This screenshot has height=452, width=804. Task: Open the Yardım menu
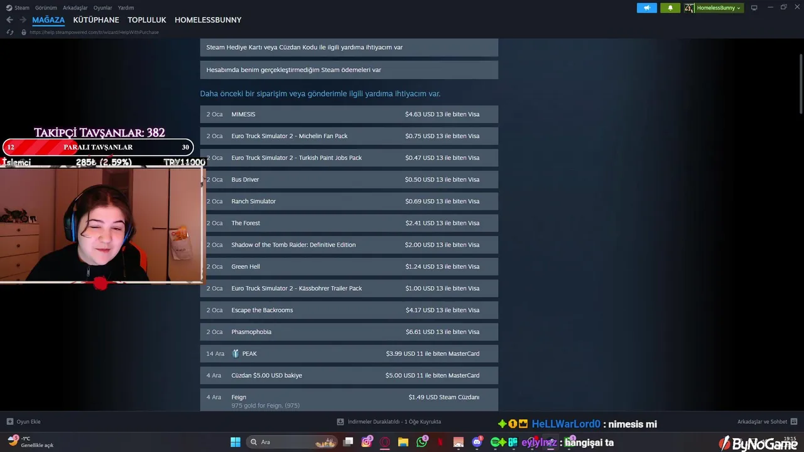pyautogui.click(x=126, y=8)
